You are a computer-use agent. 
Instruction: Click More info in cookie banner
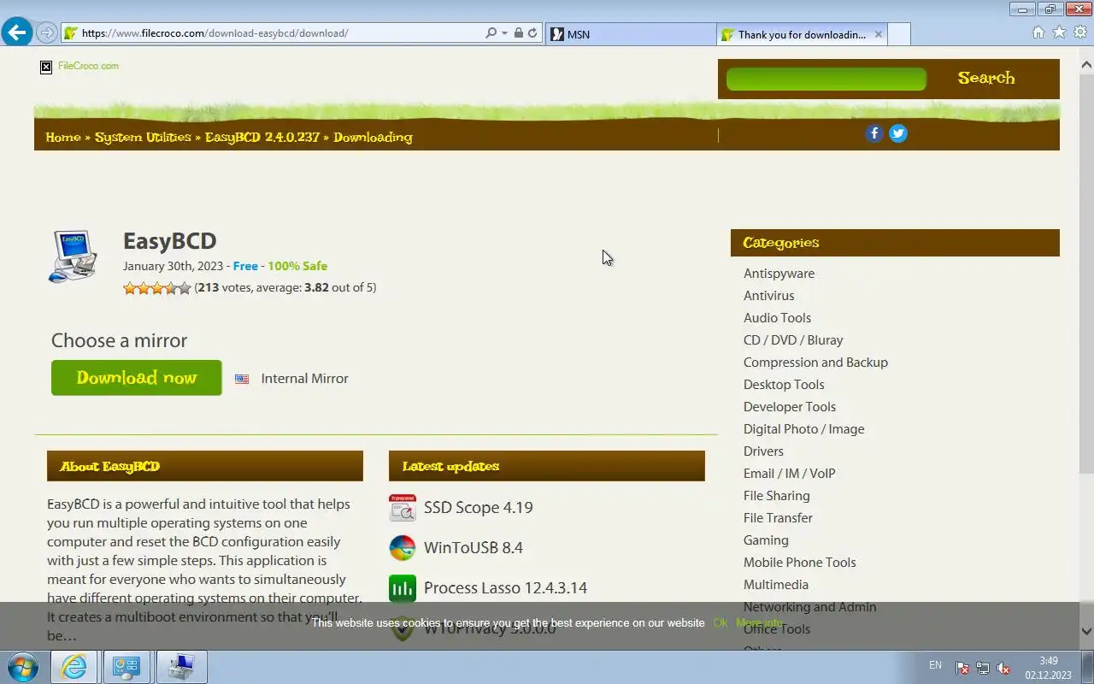pos(759,623)
